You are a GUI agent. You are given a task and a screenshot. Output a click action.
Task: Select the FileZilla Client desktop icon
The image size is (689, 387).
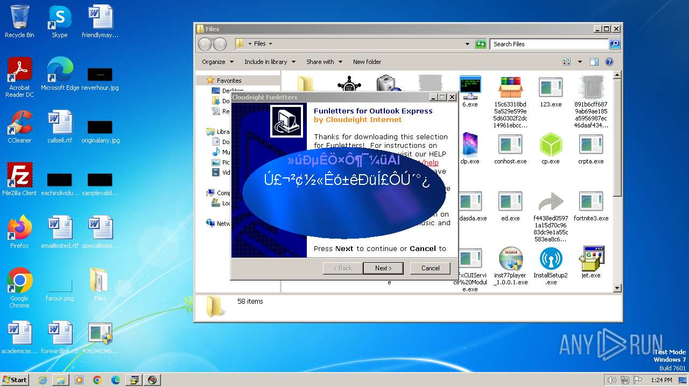[x=19, y=180]
